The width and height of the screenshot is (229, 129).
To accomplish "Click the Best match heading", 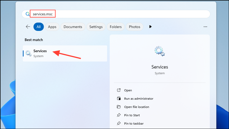I will (x=34, y=40).
